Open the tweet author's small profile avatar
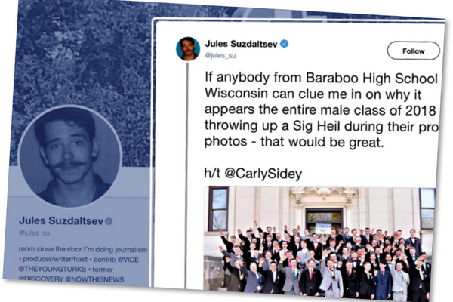 [x=188, y=49]
